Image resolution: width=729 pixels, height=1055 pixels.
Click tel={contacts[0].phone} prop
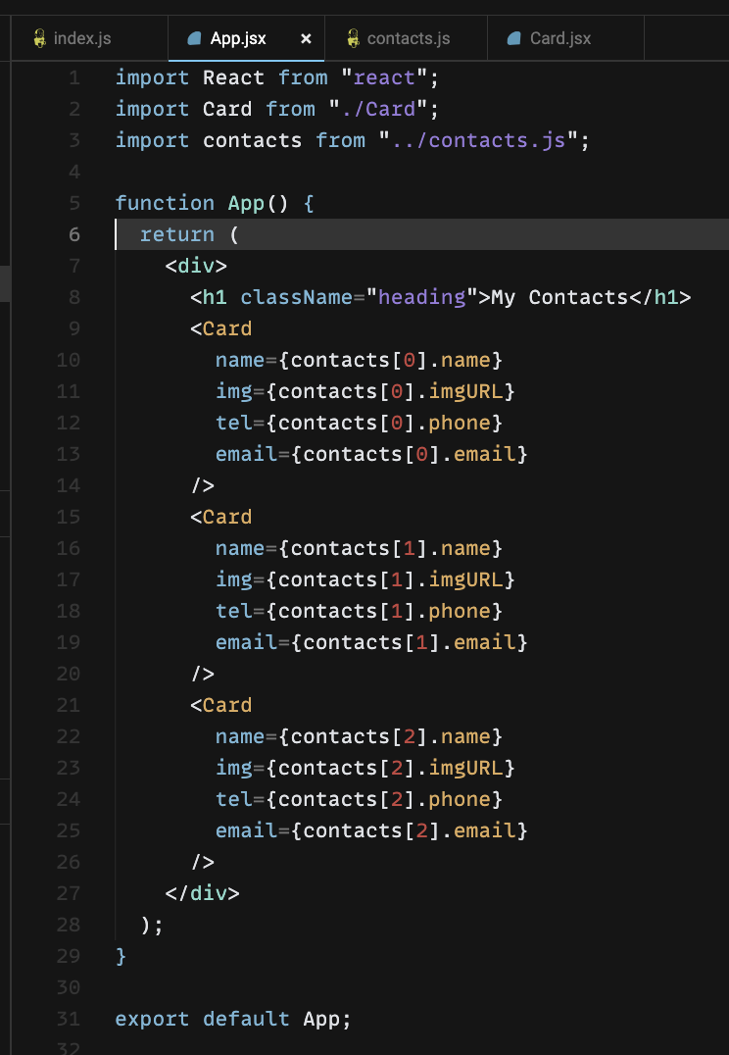(x=359, y=423)
